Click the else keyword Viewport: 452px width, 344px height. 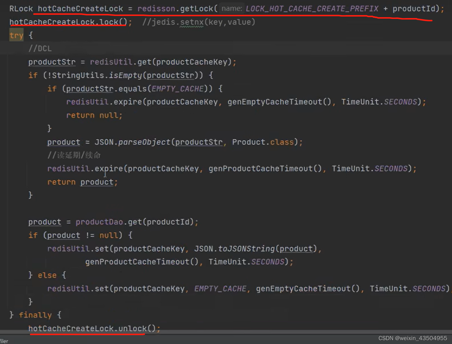pos(47,275)
